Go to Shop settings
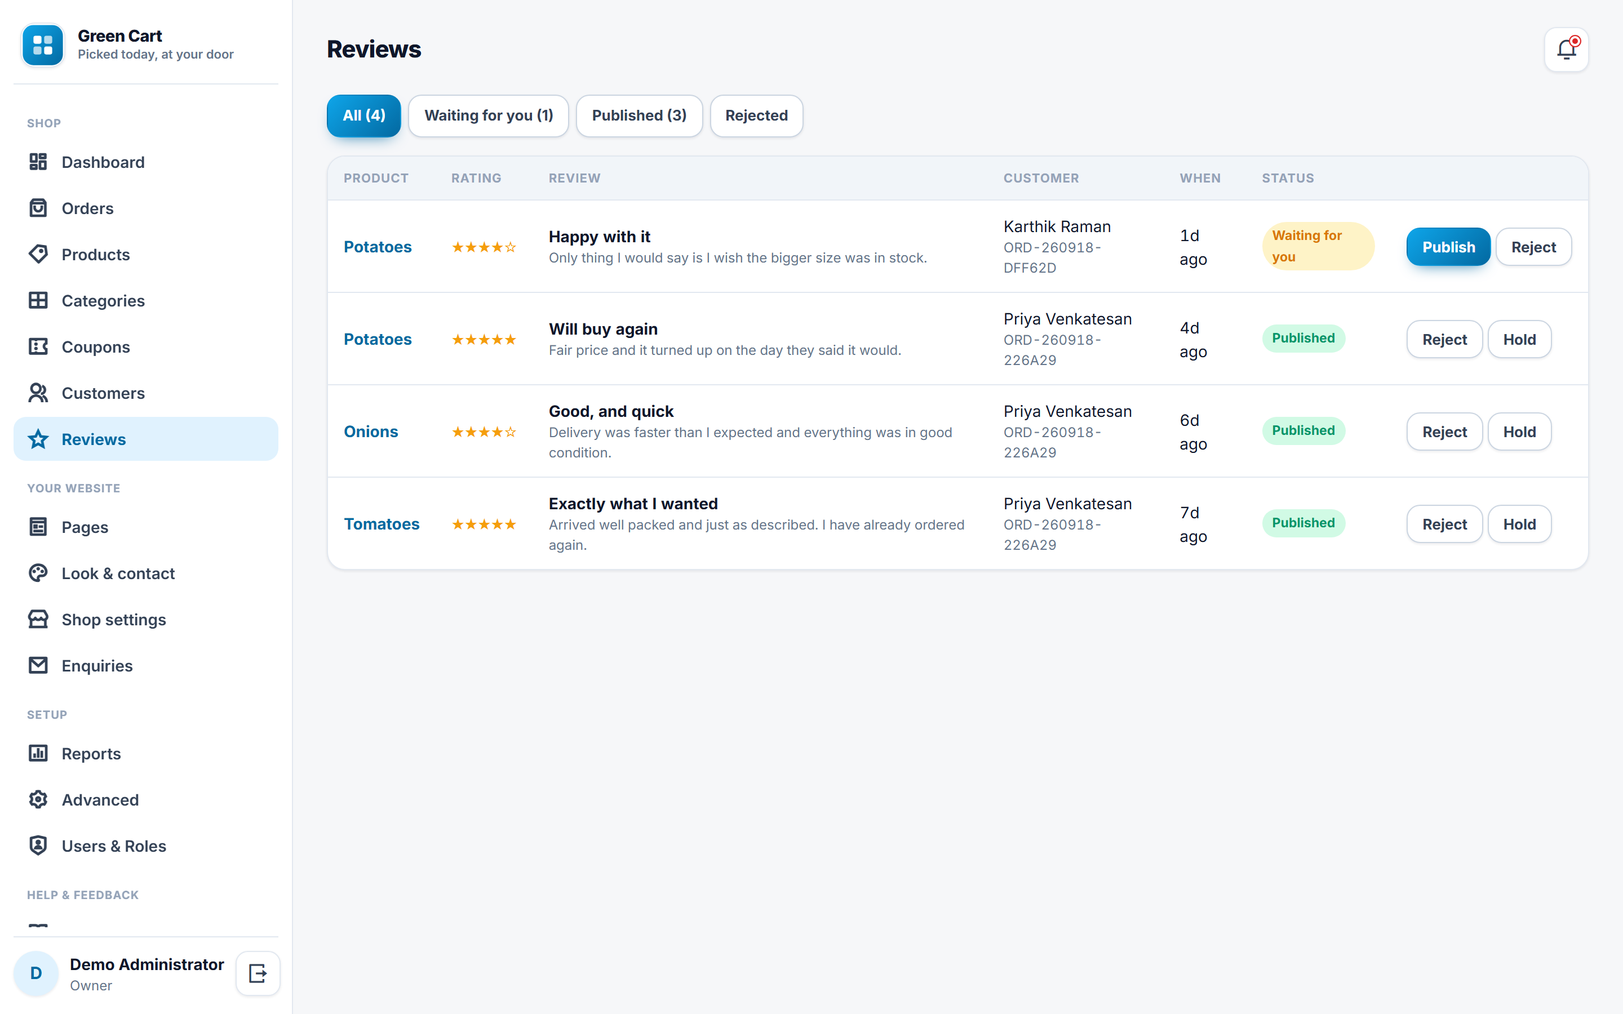Screen dimensions: 1623x1014 [145, 620]
